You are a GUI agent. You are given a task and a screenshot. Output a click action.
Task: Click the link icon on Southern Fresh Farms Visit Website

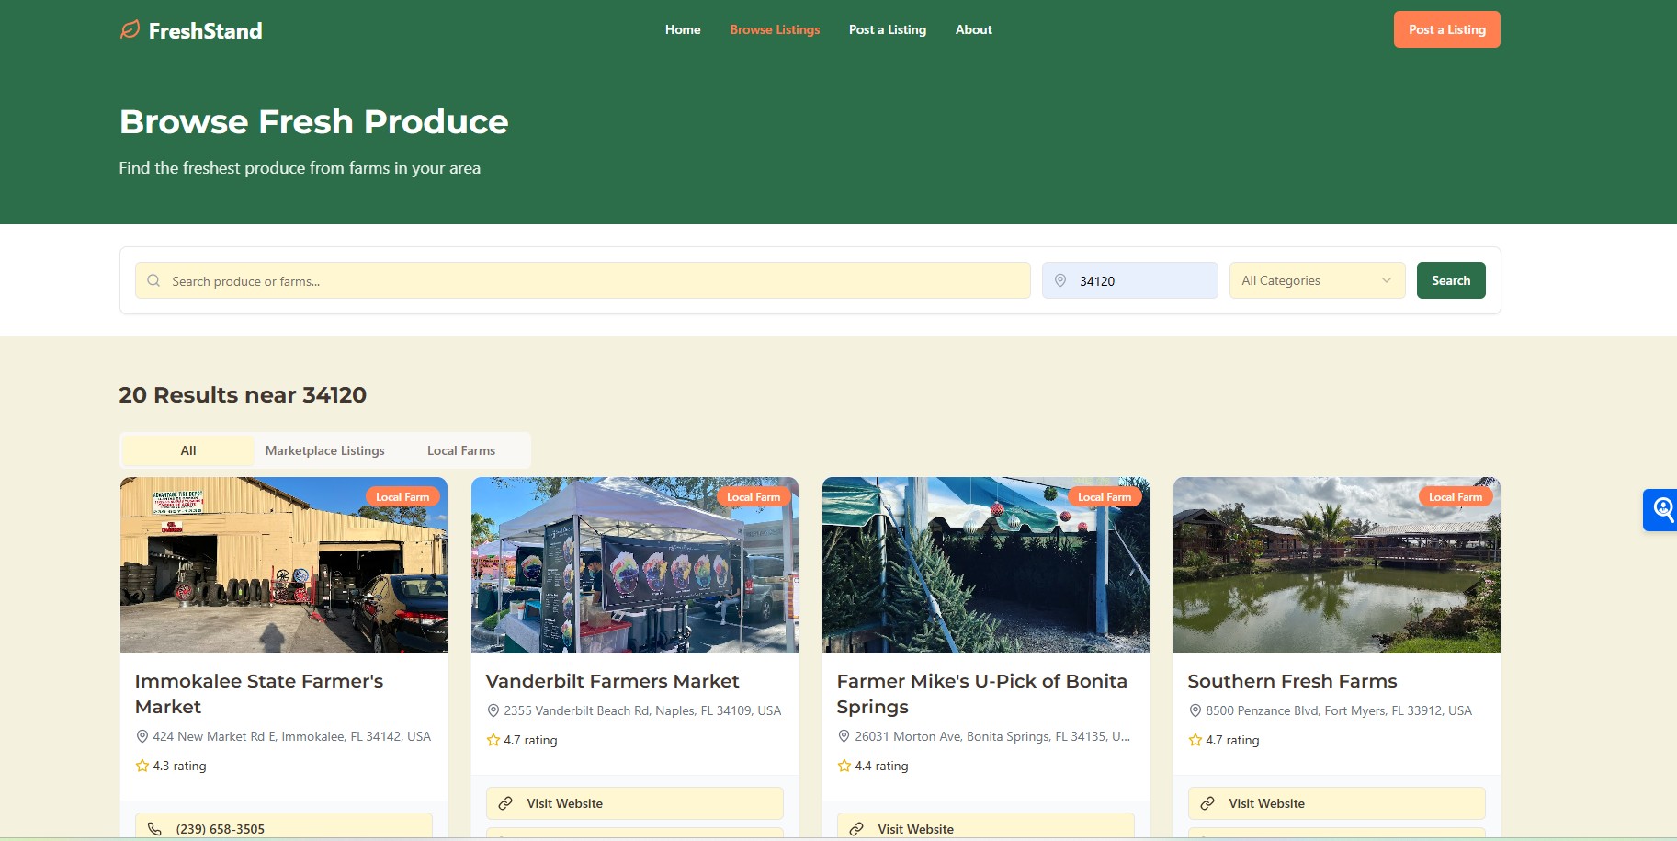point(1207,803)
